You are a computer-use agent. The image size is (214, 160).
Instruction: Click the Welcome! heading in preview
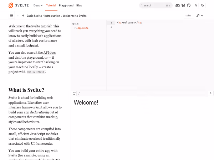pyautogui.click(x=86, y=103)
